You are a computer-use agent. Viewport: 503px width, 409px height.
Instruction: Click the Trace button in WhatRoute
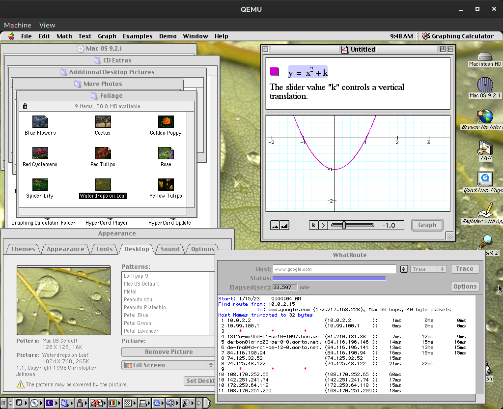(465, 269)
